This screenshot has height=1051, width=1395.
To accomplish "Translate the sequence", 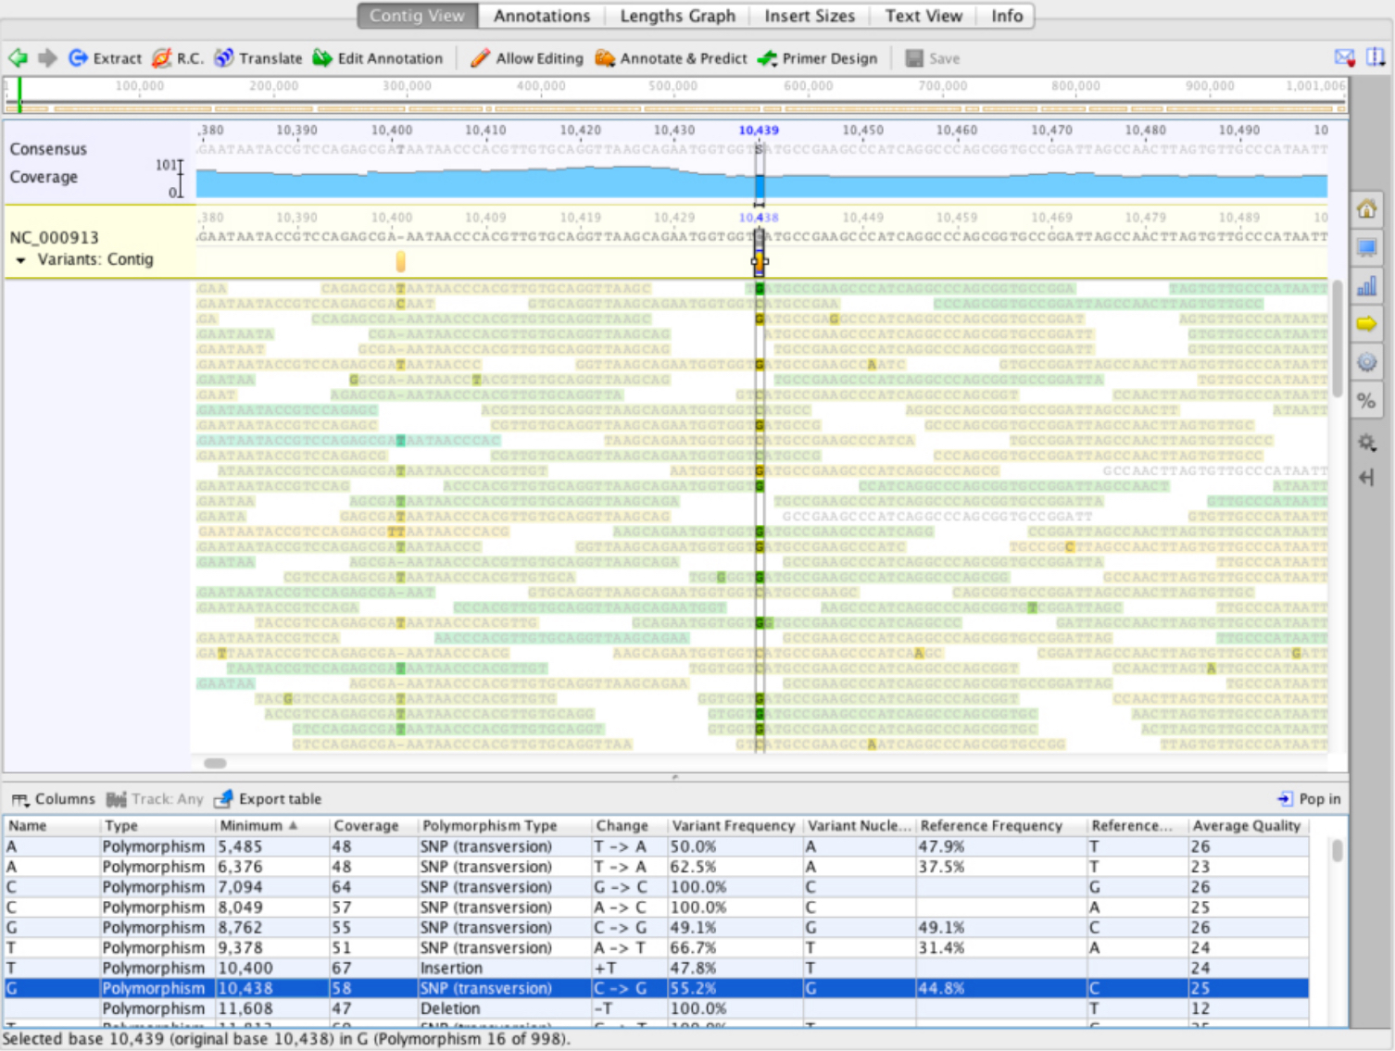I will pyautogui.click(x=258, y=58).
